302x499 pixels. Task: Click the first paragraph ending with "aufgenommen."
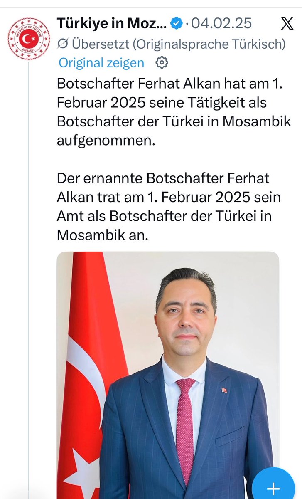click(174, 112)
